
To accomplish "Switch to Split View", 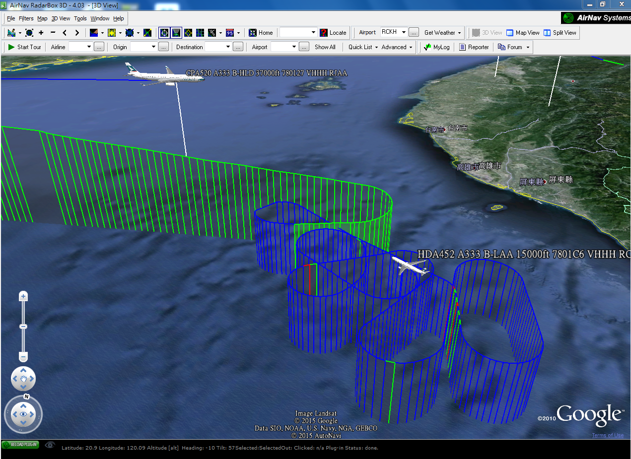I will 560,33.
